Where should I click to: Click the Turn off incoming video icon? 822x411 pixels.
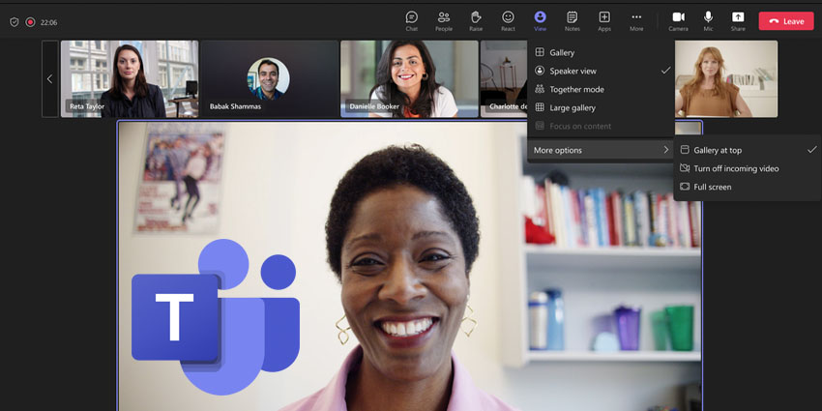pos(684,168)
